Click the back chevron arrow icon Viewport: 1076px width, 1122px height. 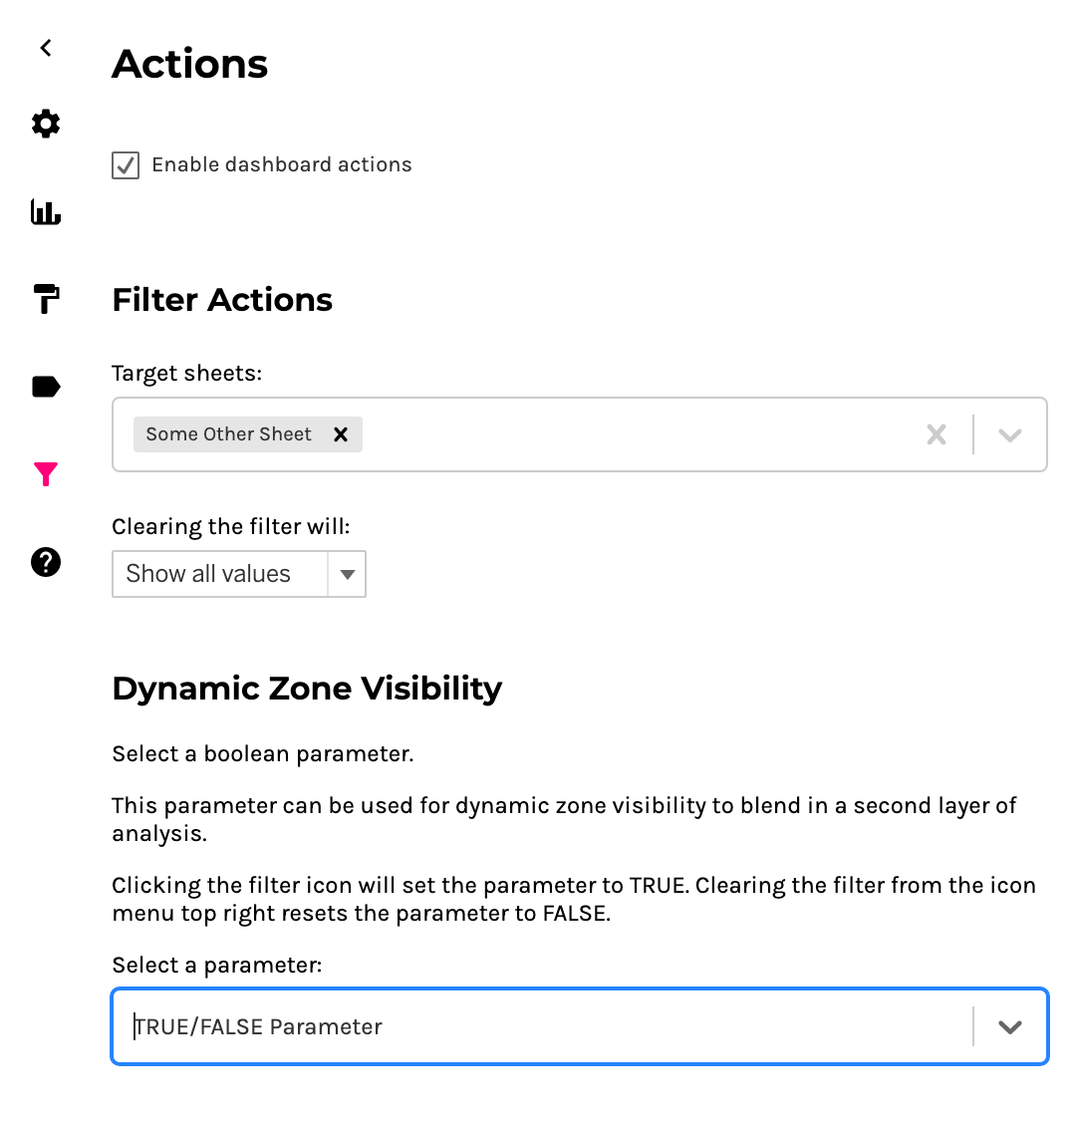point(46,48)
